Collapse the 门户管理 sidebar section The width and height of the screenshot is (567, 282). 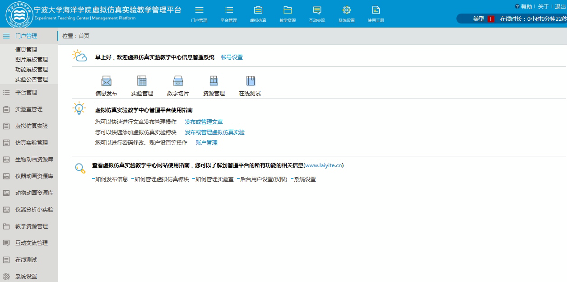(26, 36)
